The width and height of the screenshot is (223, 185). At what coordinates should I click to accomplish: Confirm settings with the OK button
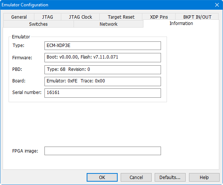102,177
